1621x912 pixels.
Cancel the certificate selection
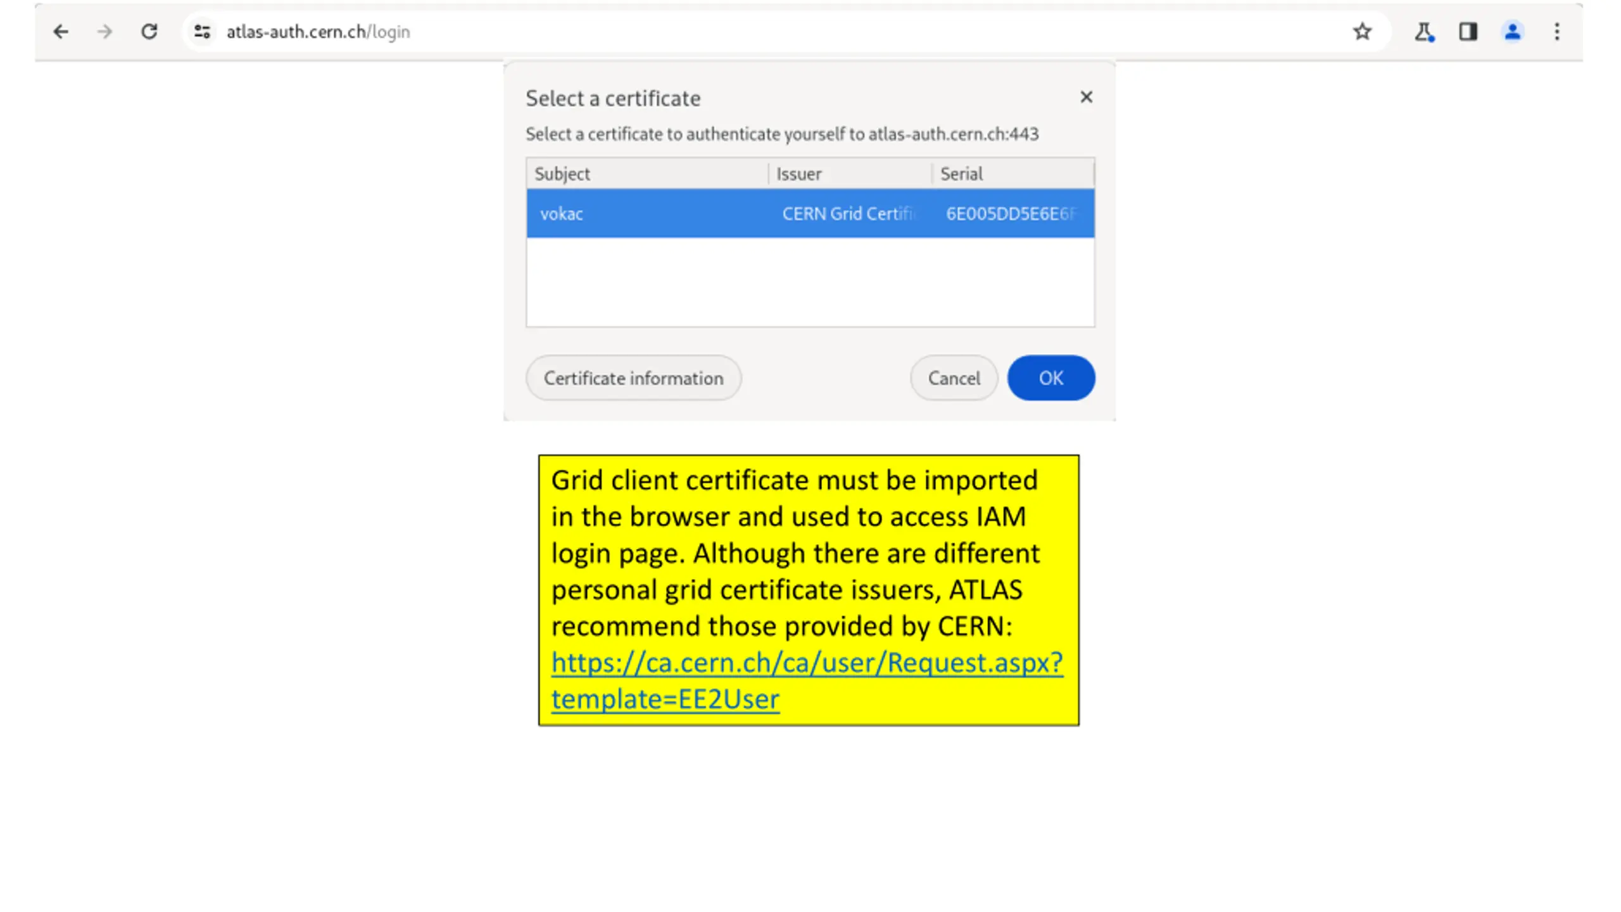tap(954, 378)
